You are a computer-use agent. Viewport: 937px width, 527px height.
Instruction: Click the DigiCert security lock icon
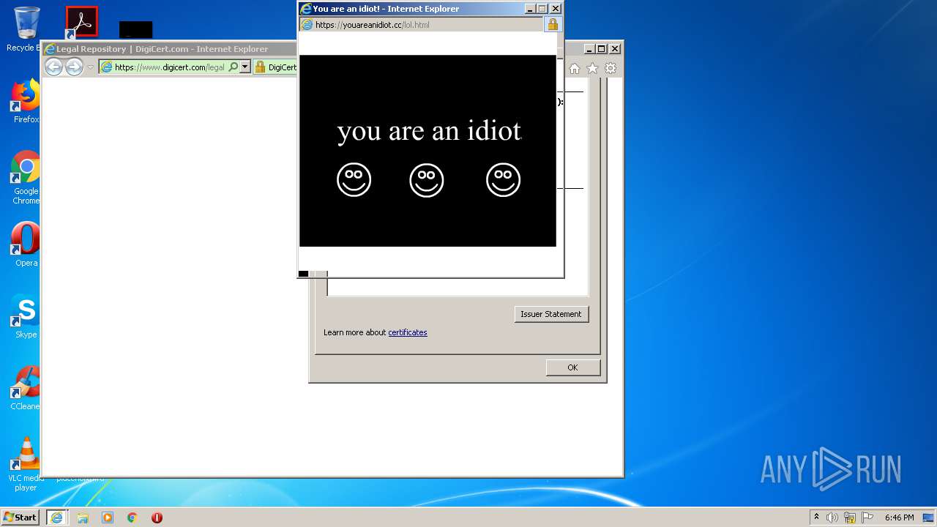pos(260,67)
